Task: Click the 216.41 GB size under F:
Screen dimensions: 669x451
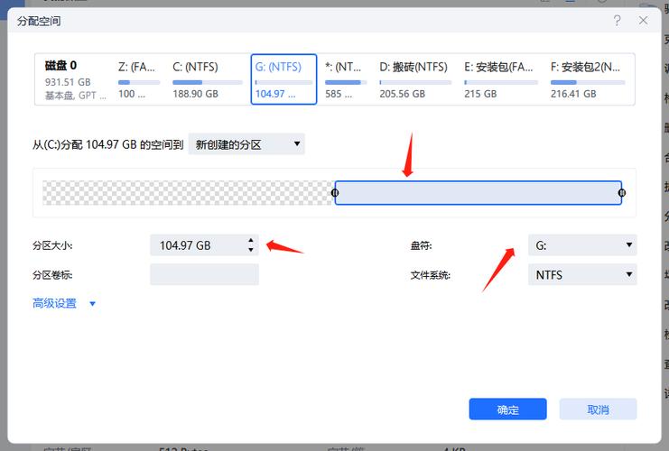Action: (x=573, y=94)
